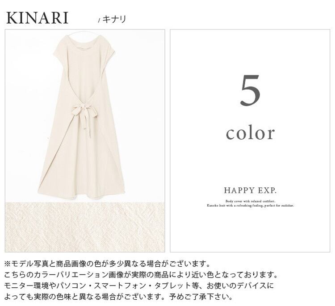This screenshot has width=335, height=306.
Task: Click the "color" text in right panel
Action: click(x=250, y=133)
